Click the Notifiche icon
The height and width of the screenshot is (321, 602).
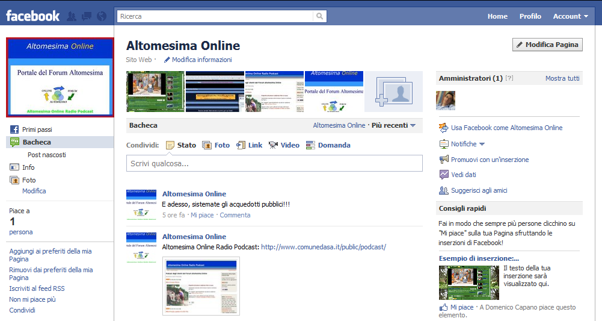tap(444, 144)
